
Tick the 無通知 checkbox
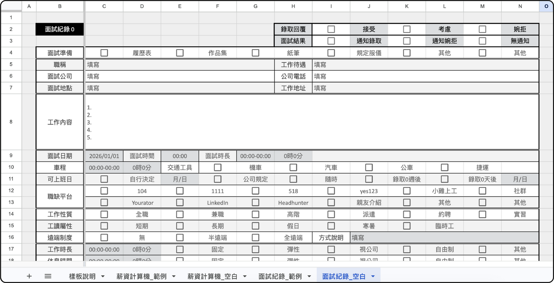click(482, 41)
